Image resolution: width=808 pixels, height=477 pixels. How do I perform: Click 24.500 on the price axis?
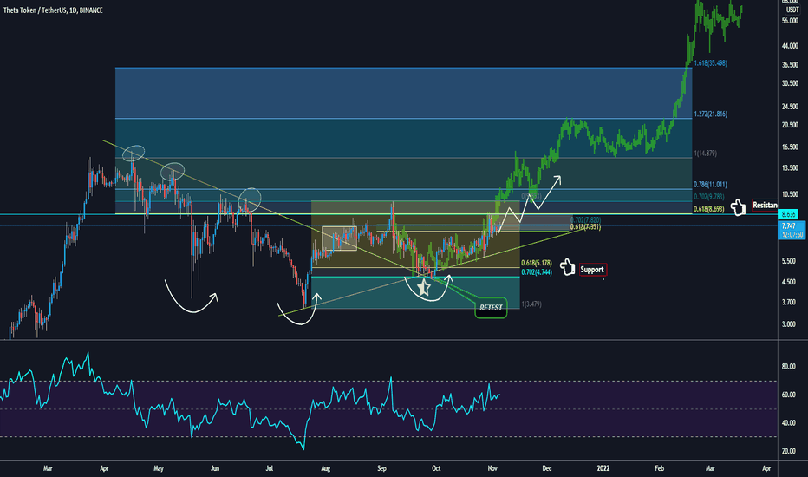pos(790,107)
